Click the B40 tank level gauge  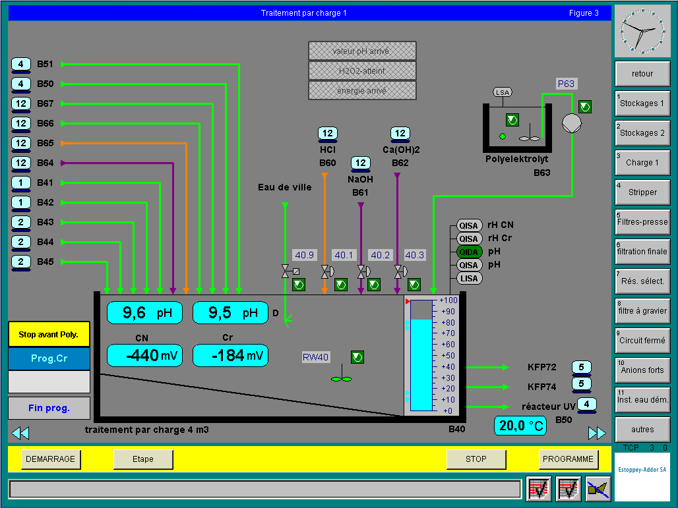coord(421,356)
